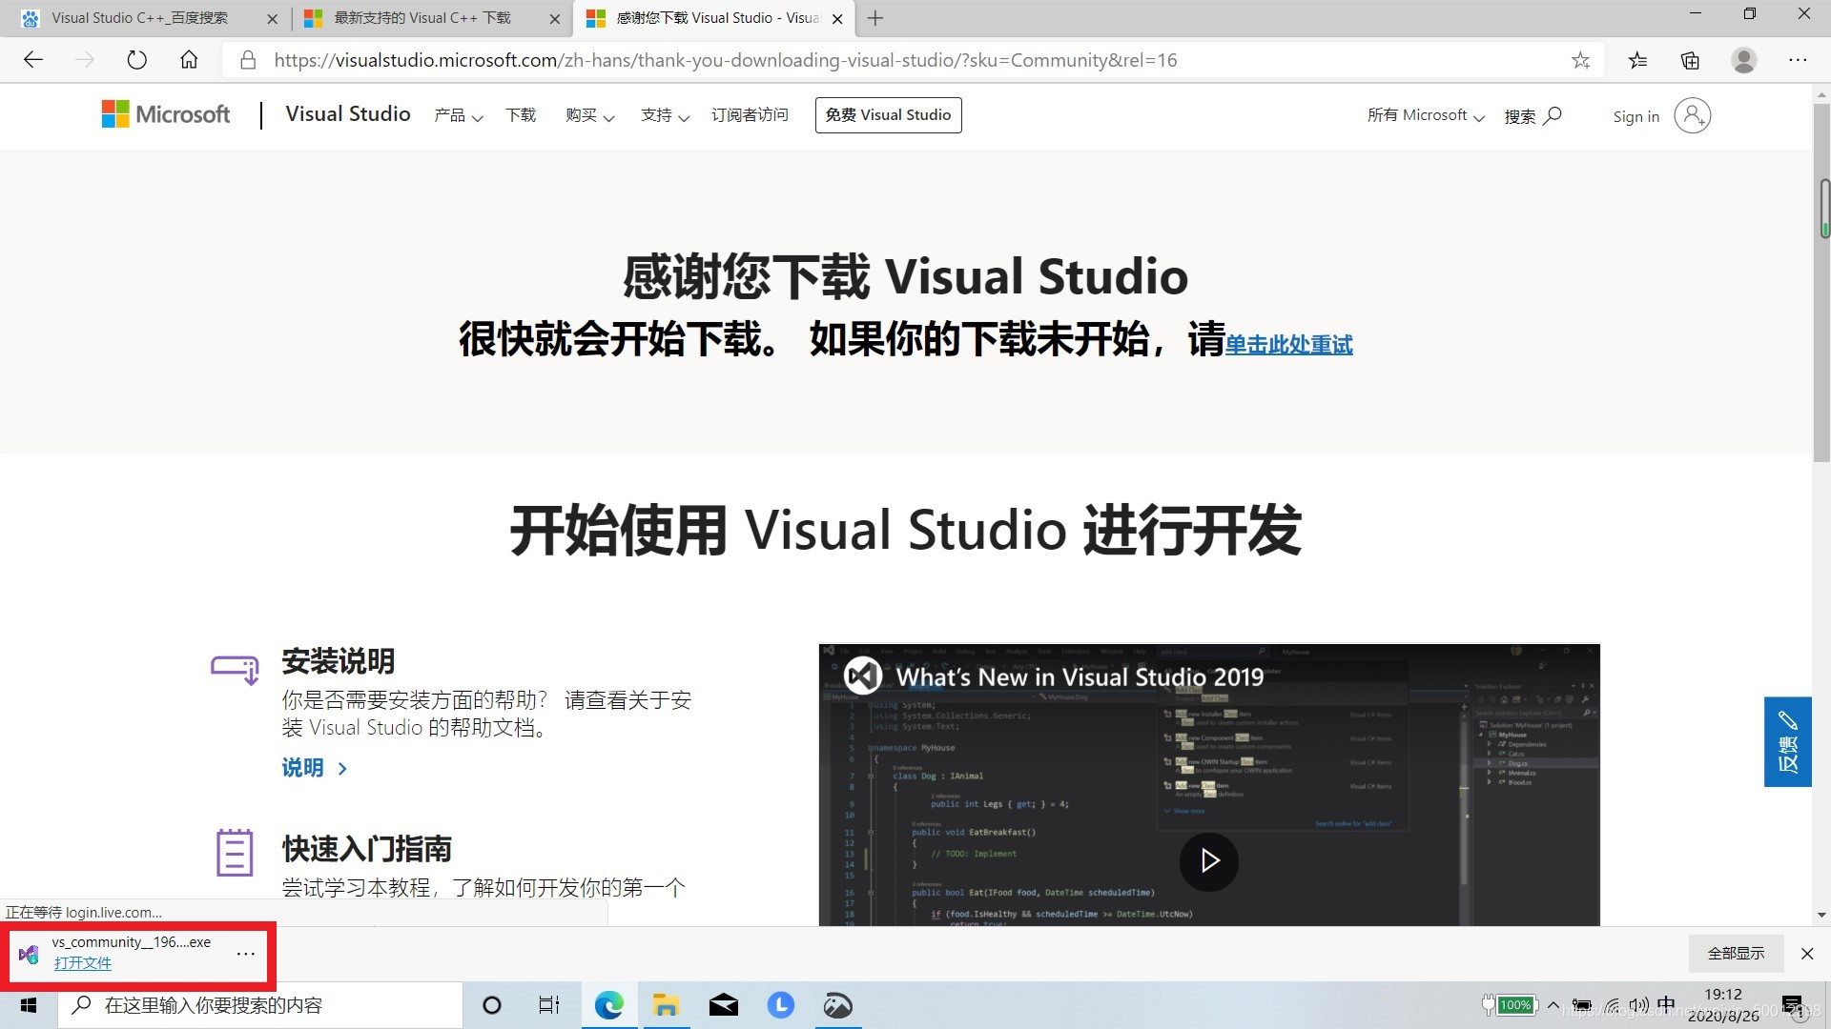Open the browser settings ellipsis menu

tap(1798, 60)
